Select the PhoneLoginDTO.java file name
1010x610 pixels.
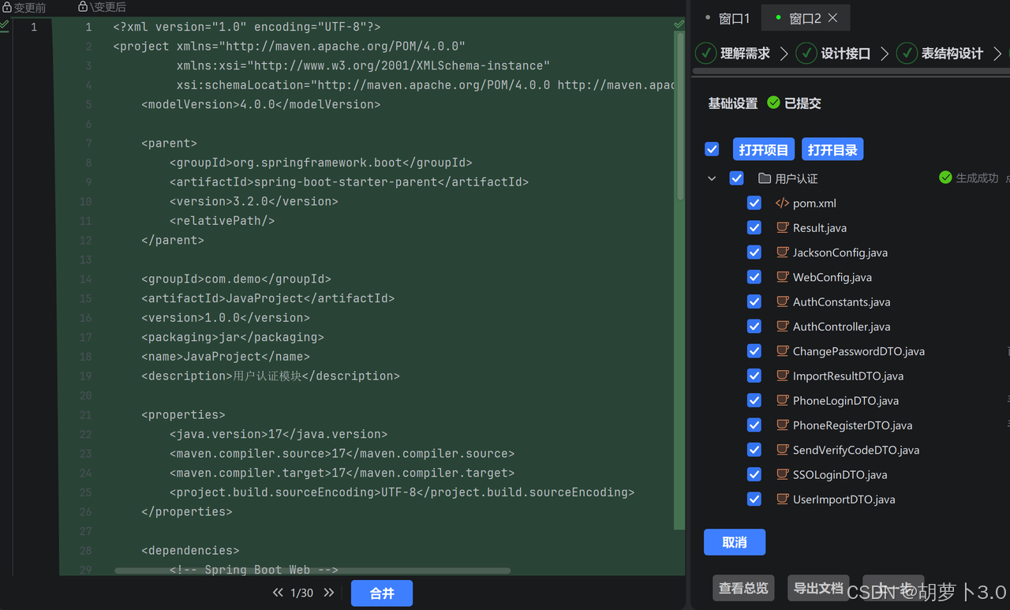coord(845,400)
